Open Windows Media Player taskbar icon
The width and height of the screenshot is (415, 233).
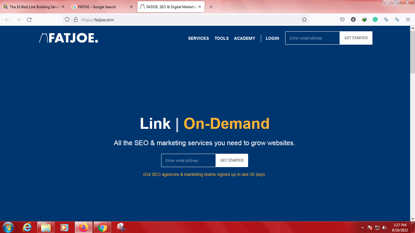coord(64,227)
